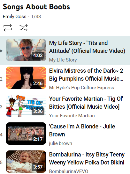The height and width of the screenshot is (174, 130).
Task: Click the now-playing arrow indicator
Action: [1, 51]
